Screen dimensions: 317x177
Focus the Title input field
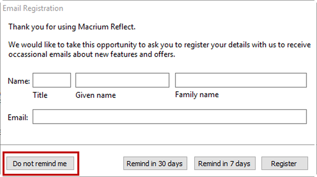tap(52, 80)
